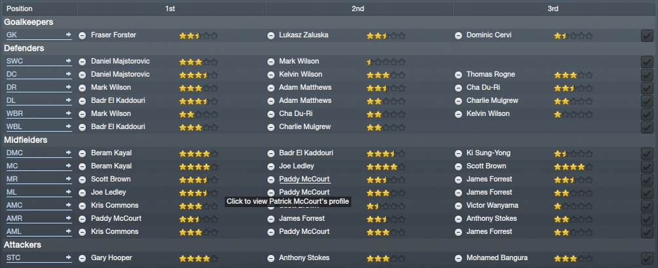
Task: Toggle the checkbox for the STC row
Action: [x=647, y=258]
